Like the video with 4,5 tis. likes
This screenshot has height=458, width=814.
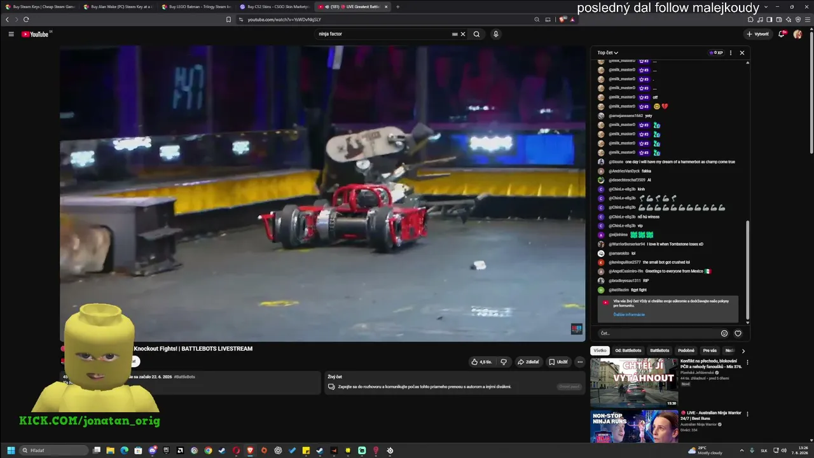click(x=481, y=362)
